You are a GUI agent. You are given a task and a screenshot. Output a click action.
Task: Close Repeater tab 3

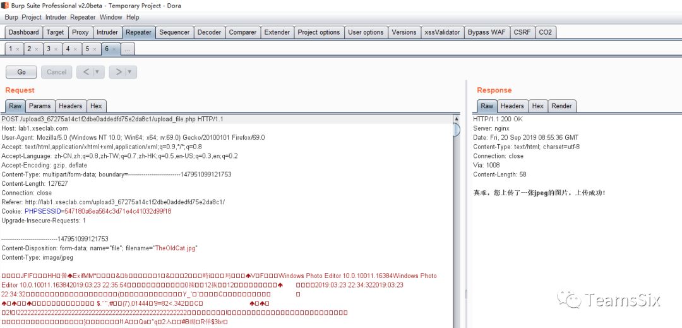[56, 49]
